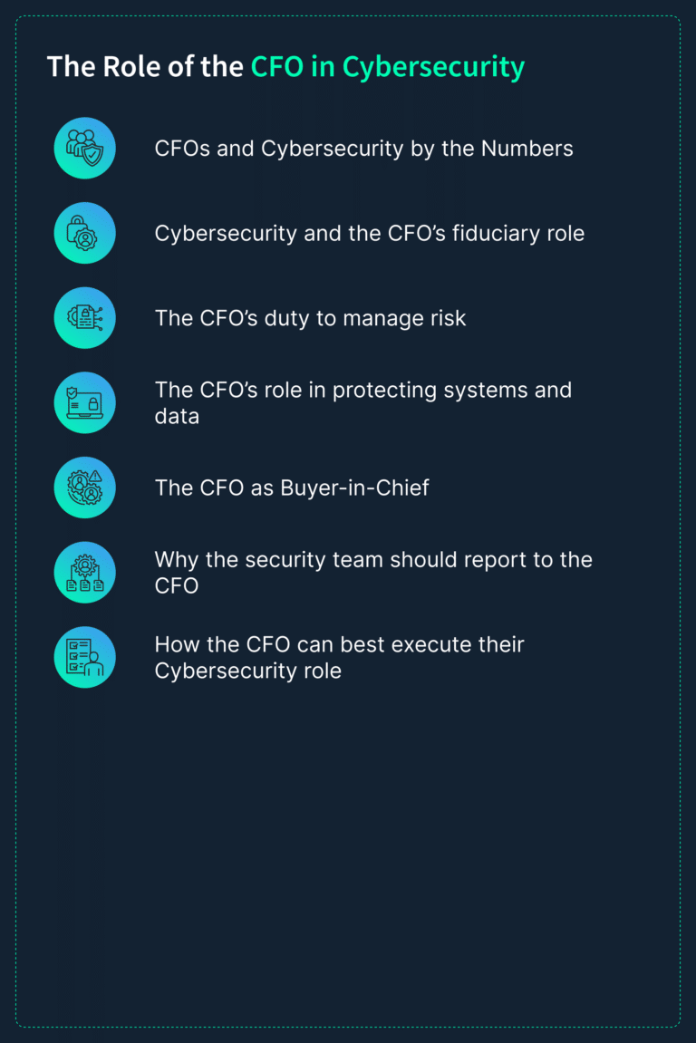Click the word 'data' on the wrapped line
This screenshot has width=696, height=1043.
[177, 417]
